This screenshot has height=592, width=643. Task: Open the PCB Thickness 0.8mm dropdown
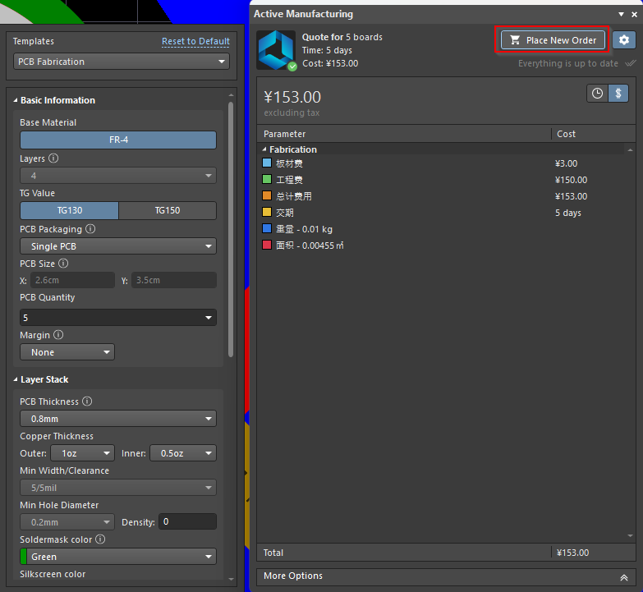pyautogui.click(x=118, y=419)
